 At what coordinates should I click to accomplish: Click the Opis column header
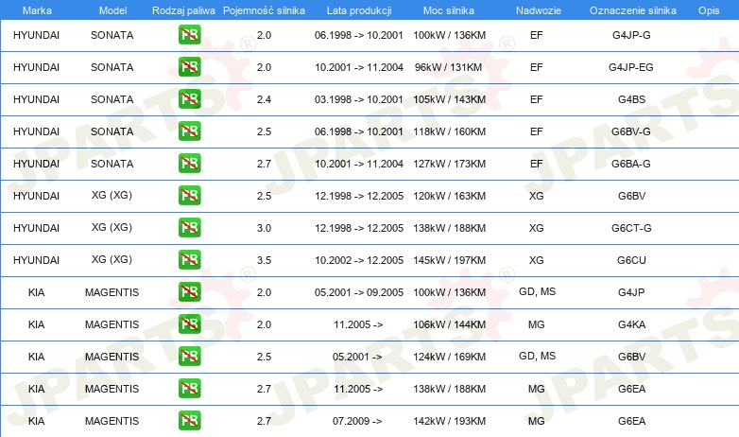pos(709,10)
